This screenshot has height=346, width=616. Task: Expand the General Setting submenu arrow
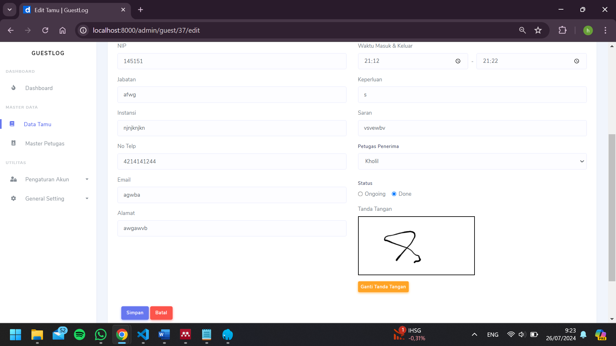coord(87,199)
